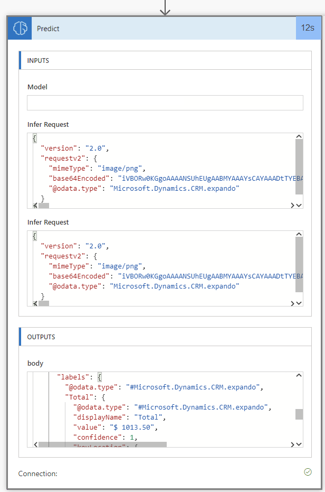This screenshot has width=325, height=492.
Task: Click the "Total": { line in body output
Action: click(85, 397)
